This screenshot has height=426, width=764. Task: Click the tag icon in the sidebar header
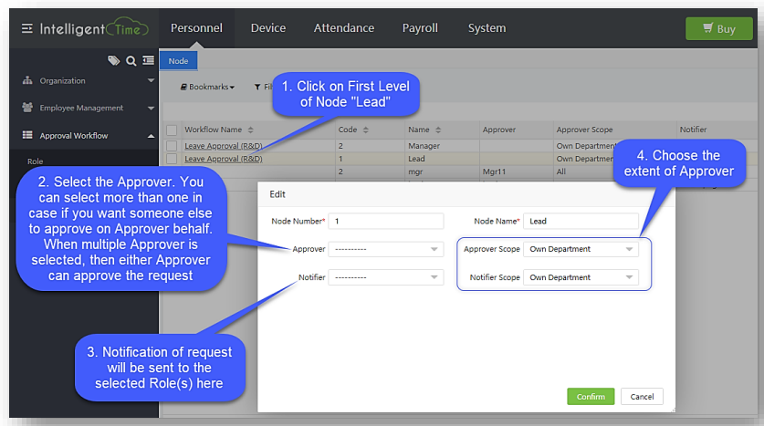[x=113, y=61]
